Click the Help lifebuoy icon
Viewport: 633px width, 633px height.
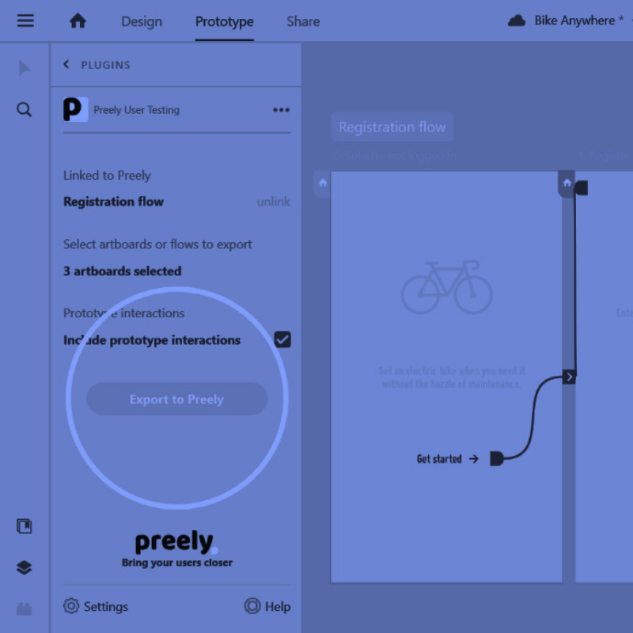(x=252, y=606)
